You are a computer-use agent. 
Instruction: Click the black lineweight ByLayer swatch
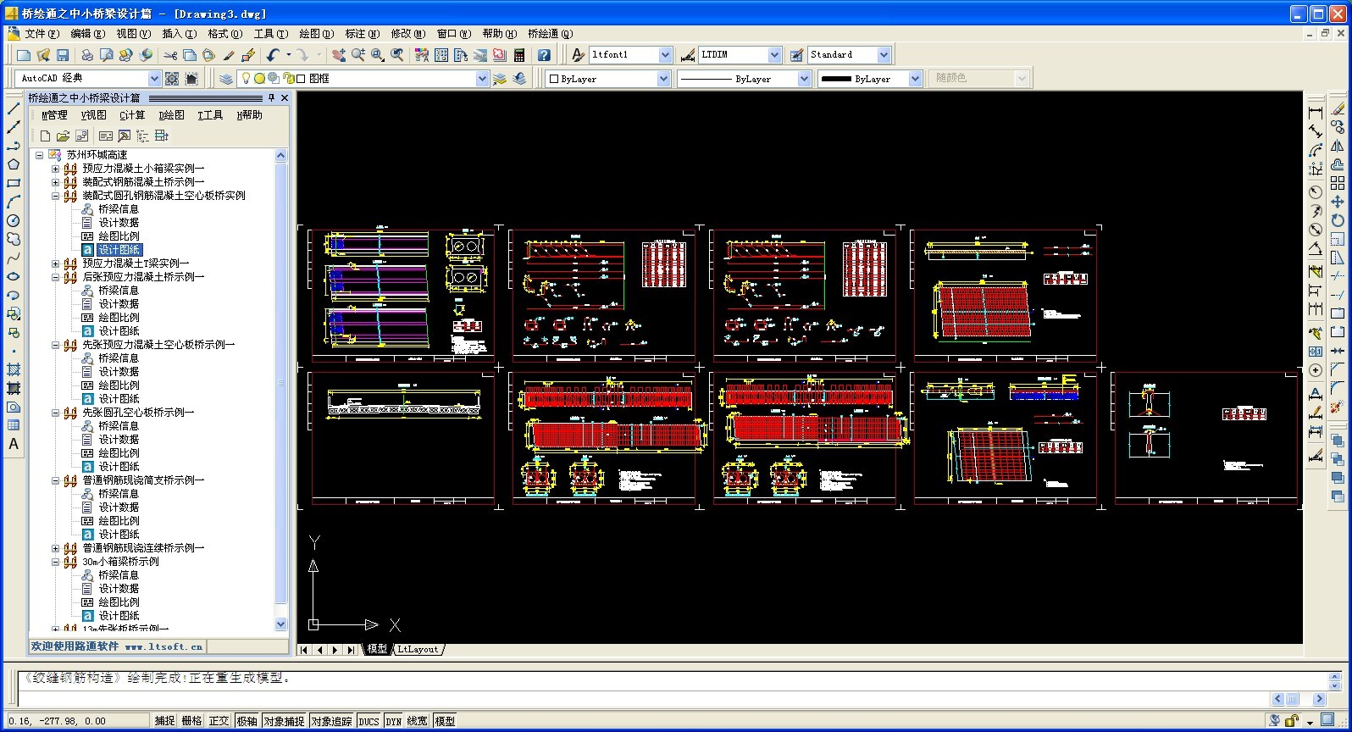(x=836, y=79)
